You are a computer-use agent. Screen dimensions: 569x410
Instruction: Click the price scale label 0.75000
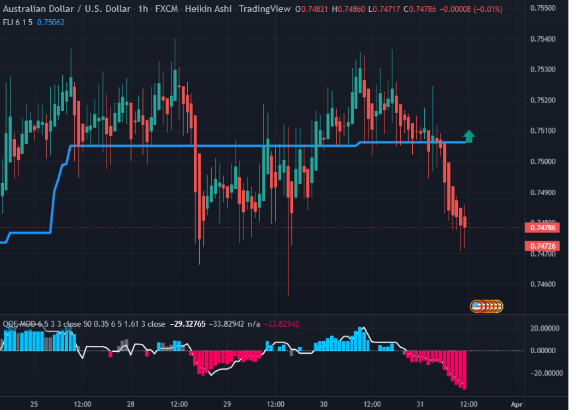pyautogui.click(x=543, y=161)
